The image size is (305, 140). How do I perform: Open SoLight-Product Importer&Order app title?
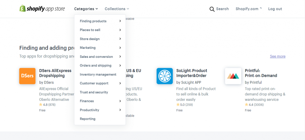click(192, 73)
